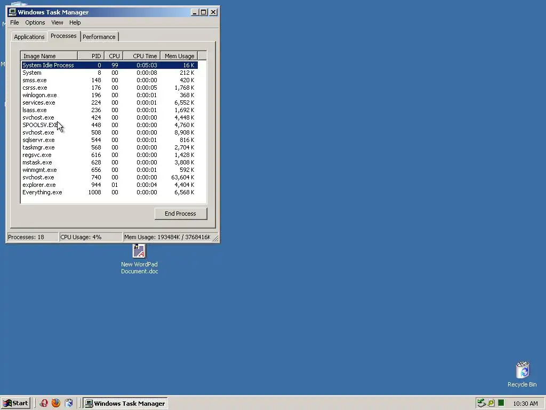Select the New WordPad Document.doc icon
Image resolution: width=546 pixels, height=410 pixels.
point(139,259)
